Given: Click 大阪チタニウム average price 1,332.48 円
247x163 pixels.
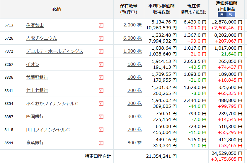Looking at the screenshot, I should (x=164, y=35).
